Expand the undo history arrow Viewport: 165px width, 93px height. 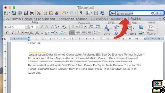(x=68, y=13)
